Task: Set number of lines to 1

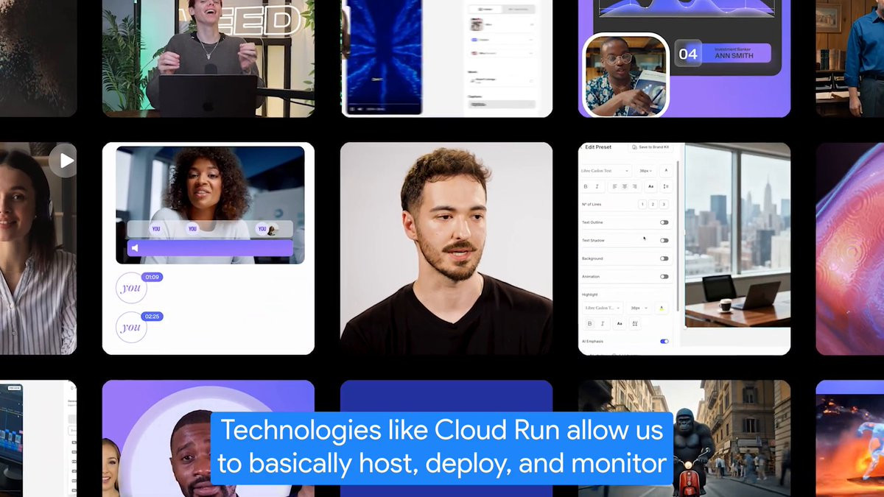Action: click(642, 204)
